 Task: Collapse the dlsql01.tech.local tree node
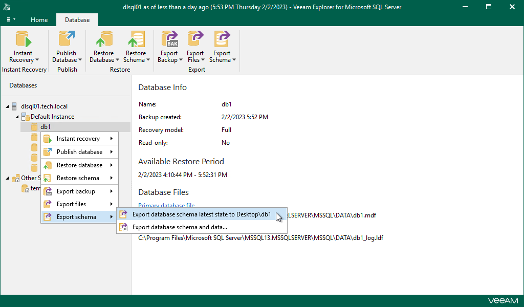(7, 106)
